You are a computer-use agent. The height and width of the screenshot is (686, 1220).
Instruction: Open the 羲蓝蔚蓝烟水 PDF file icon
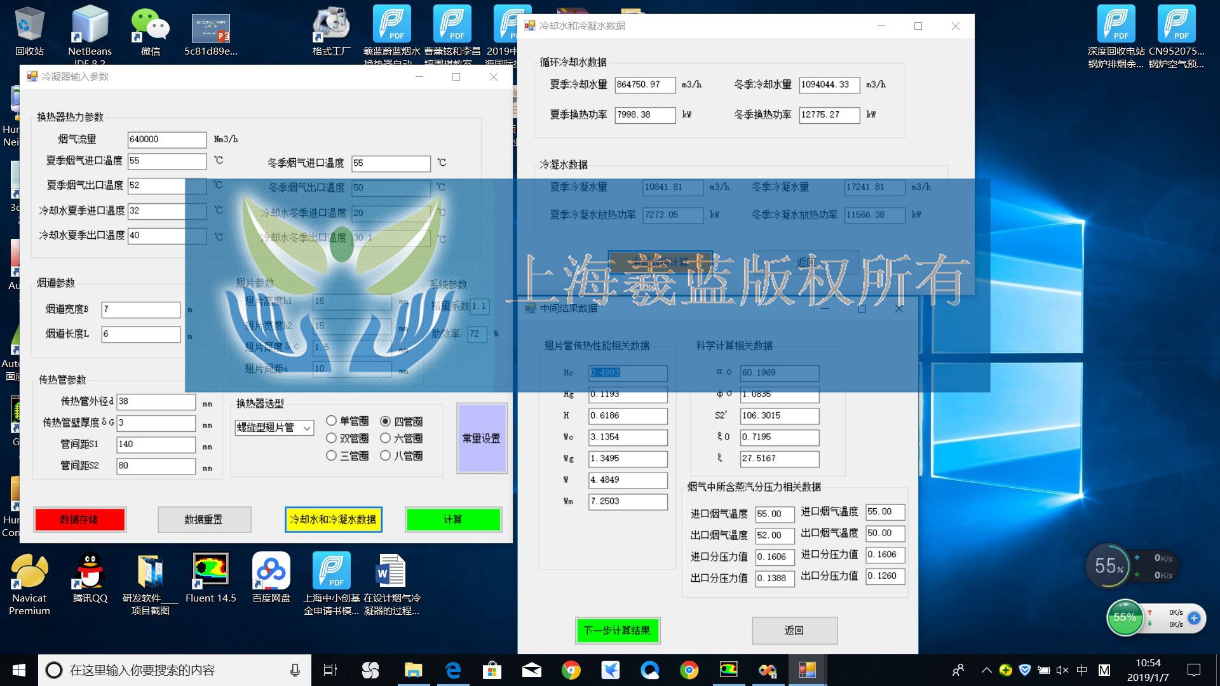point(391,33)
